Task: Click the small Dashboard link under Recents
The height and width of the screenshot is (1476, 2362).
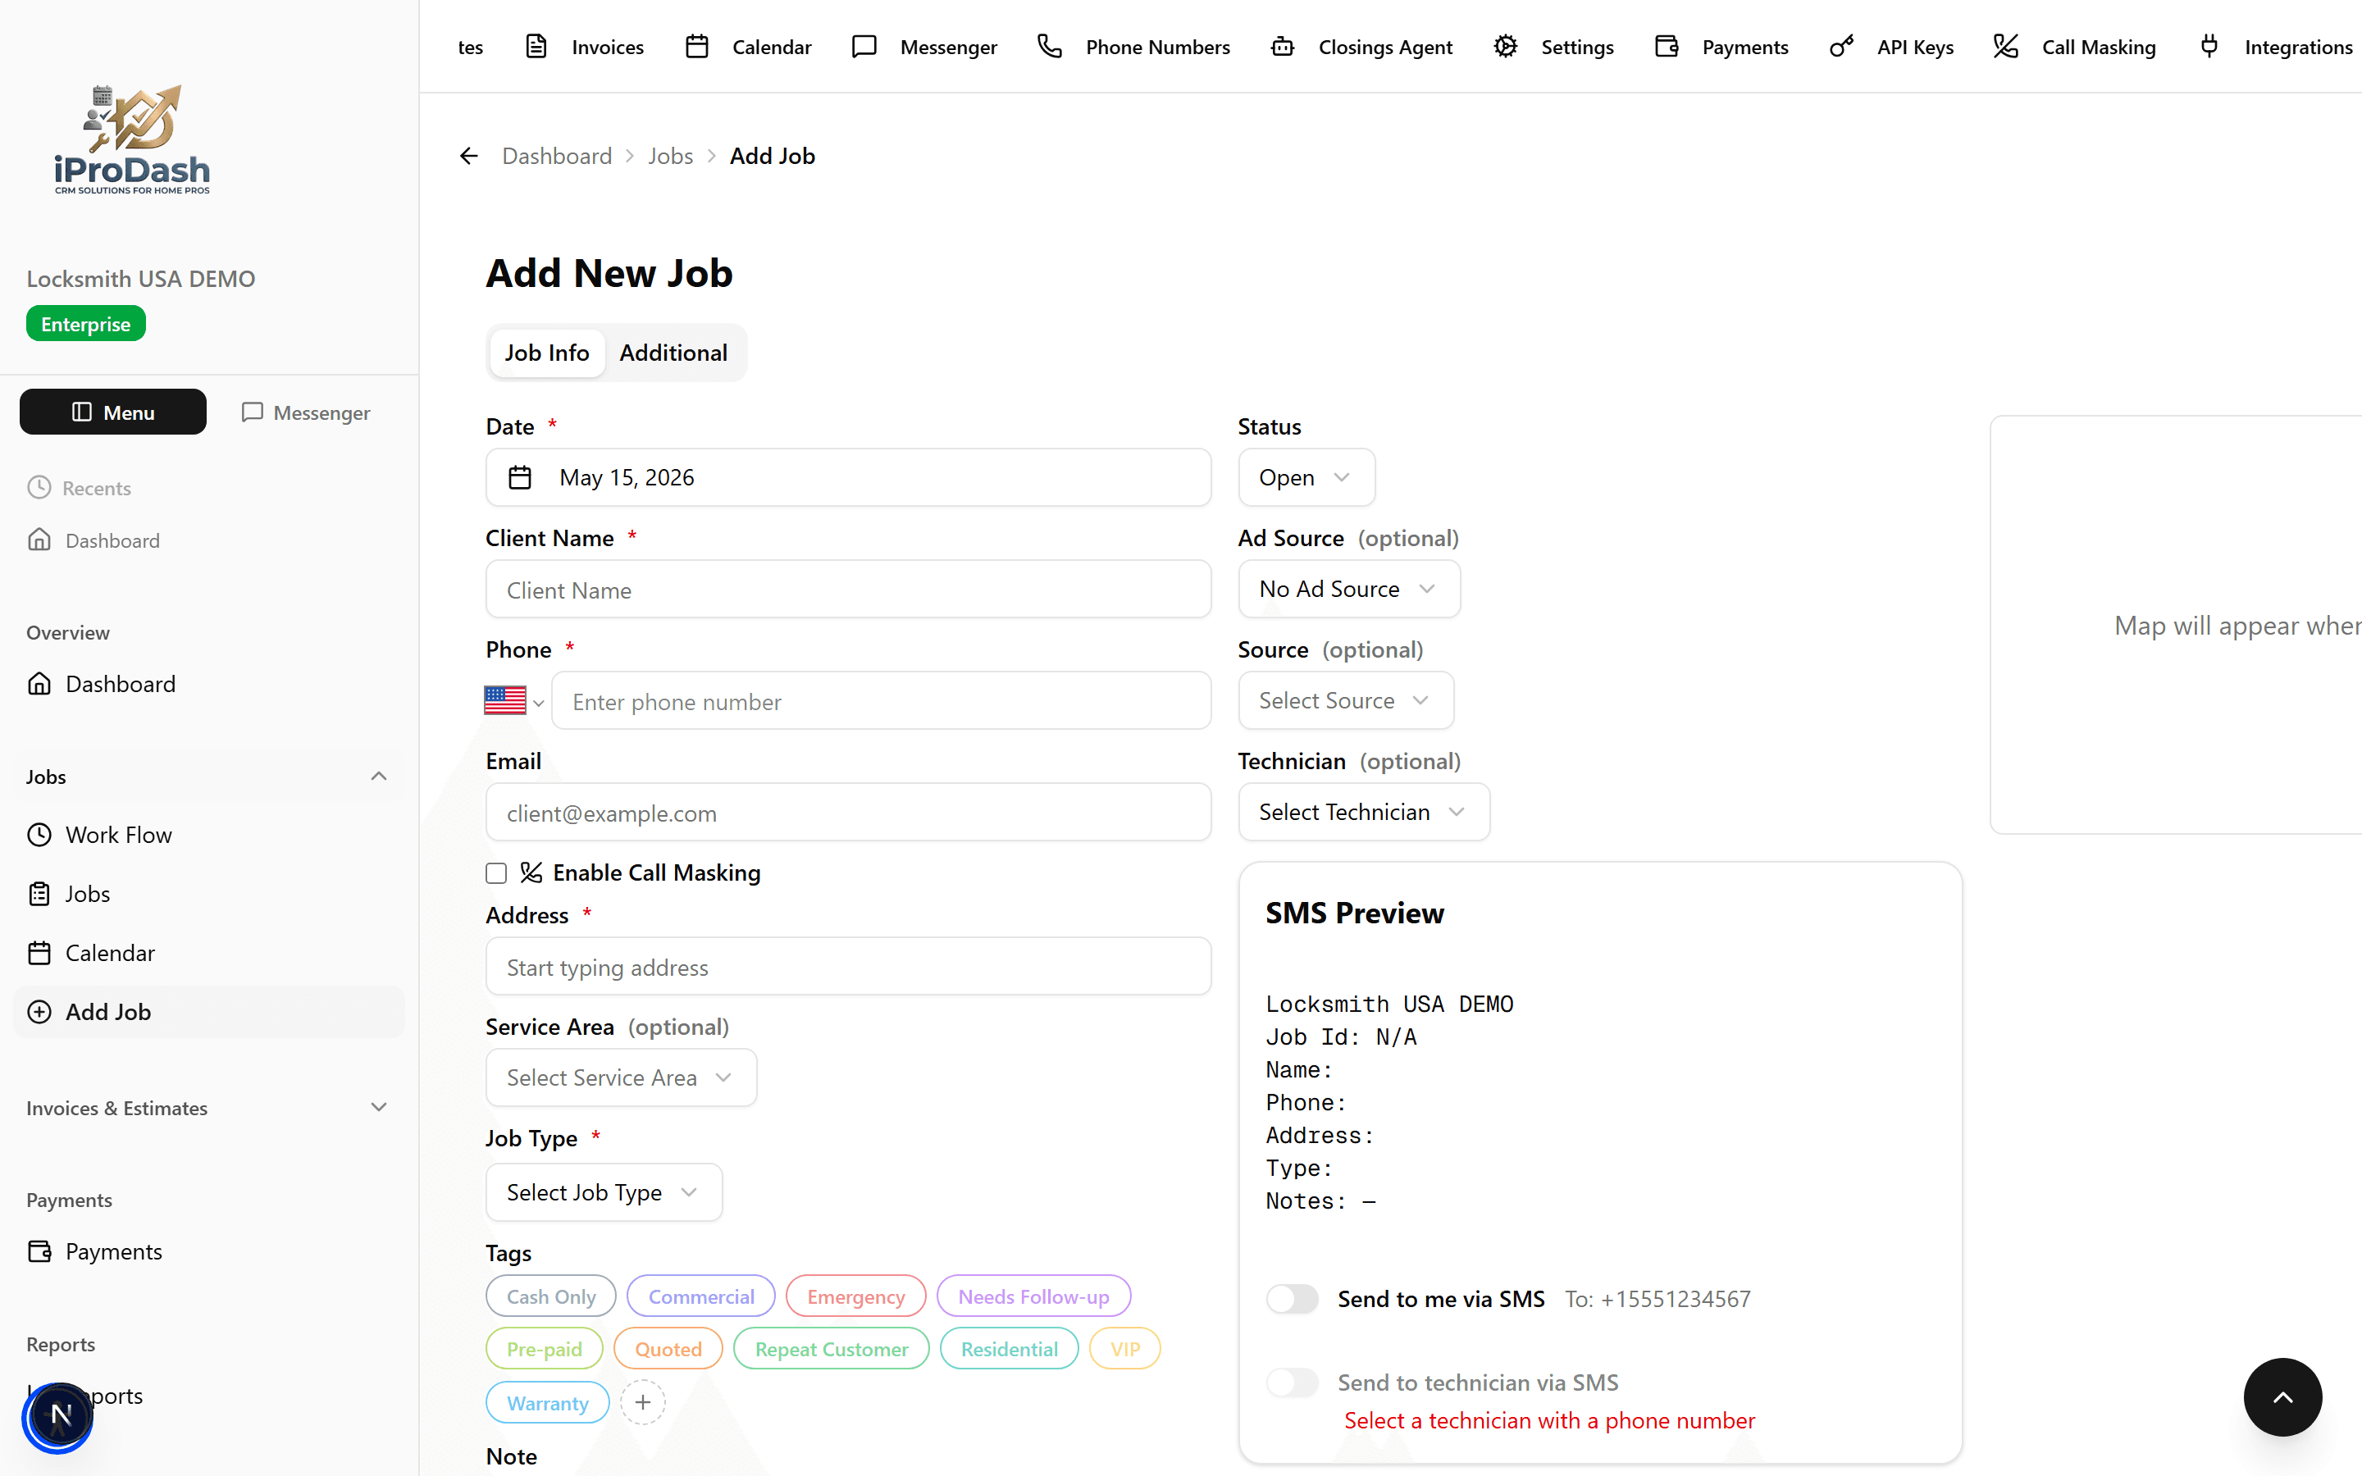Action: click(x=93, y=540)
